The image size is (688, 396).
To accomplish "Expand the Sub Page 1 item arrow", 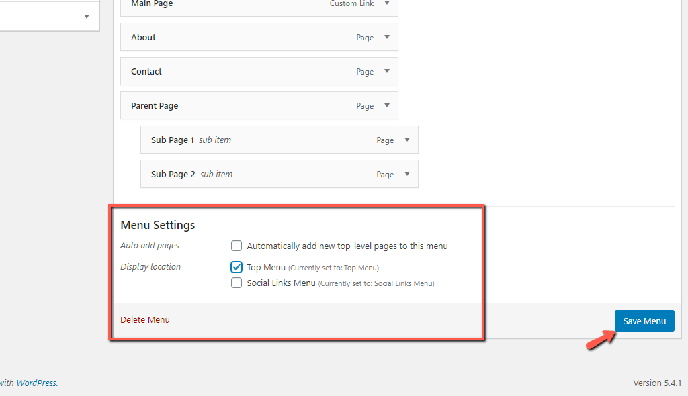I will pos(407,140).
